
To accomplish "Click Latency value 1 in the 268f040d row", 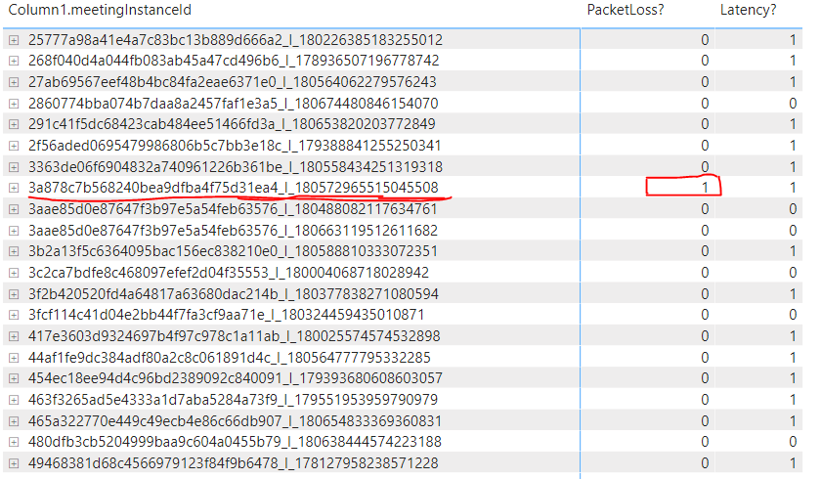I will point(793,61).
